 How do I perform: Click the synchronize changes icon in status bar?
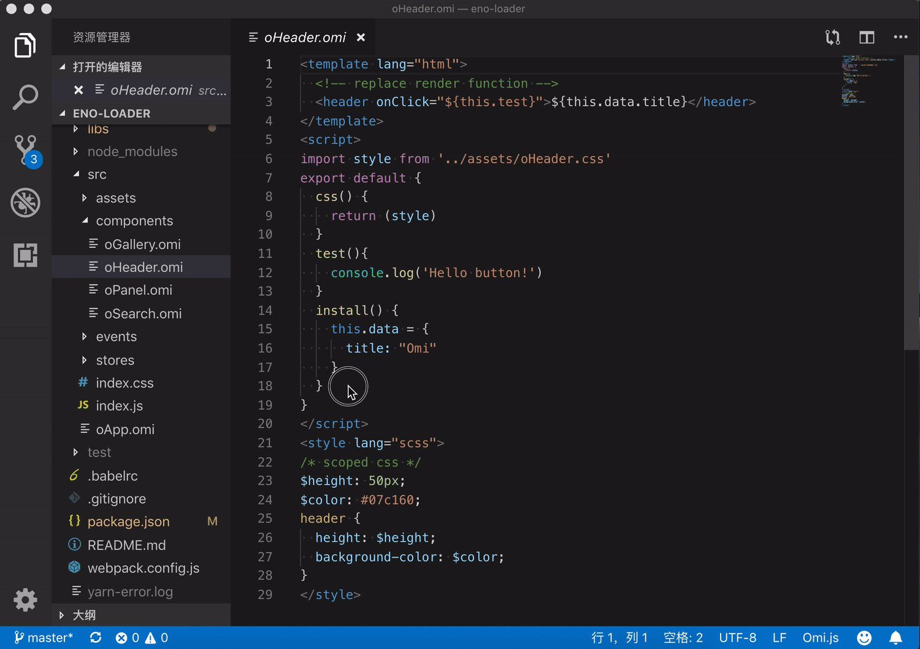click(96, 638)
